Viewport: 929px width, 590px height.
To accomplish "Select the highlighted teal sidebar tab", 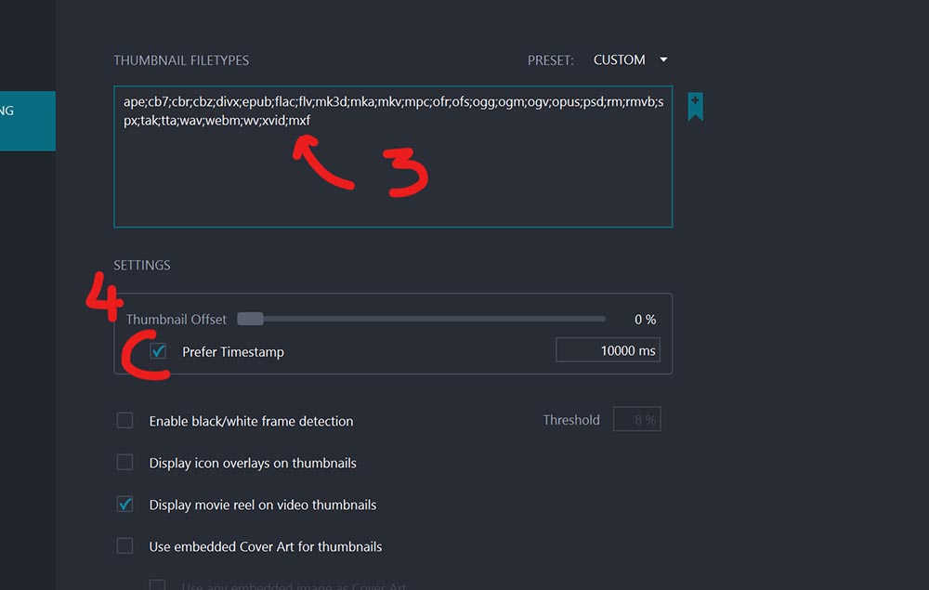I will tap(27, 121).
